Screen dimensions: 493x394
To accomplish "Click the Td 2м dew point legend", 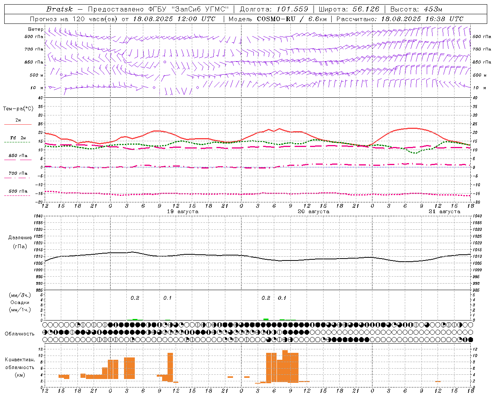I will (x=18, y=138).
